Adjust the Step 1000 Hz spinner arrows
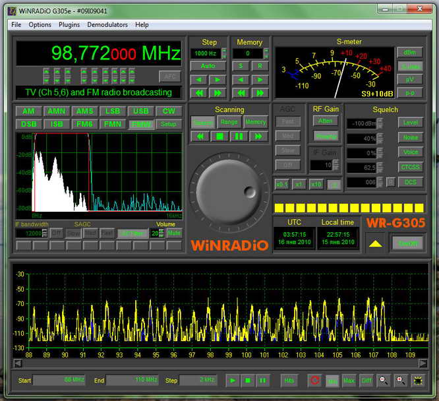Screen dimensions: 439x401 point(224,53)
